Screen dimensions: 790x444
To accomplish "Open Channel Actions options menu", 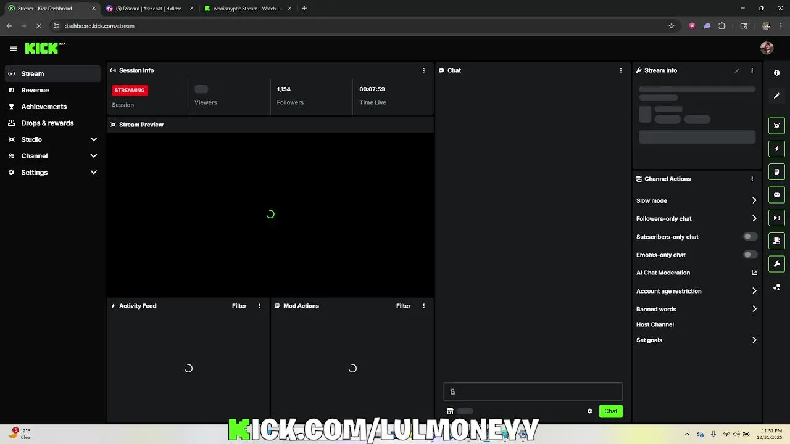I will click(x=752, y=179).
